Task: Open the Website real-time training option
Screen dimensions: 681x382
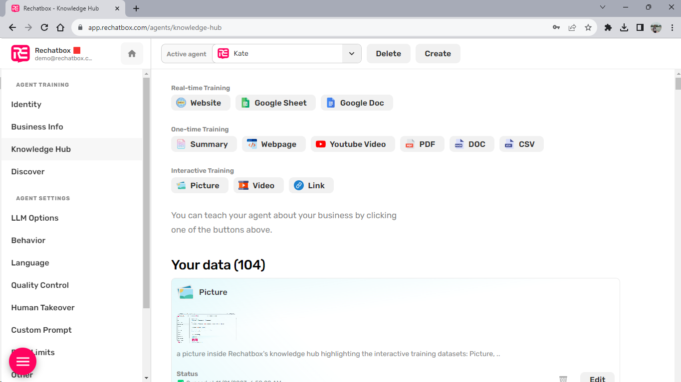Action: tap(201, 103)
